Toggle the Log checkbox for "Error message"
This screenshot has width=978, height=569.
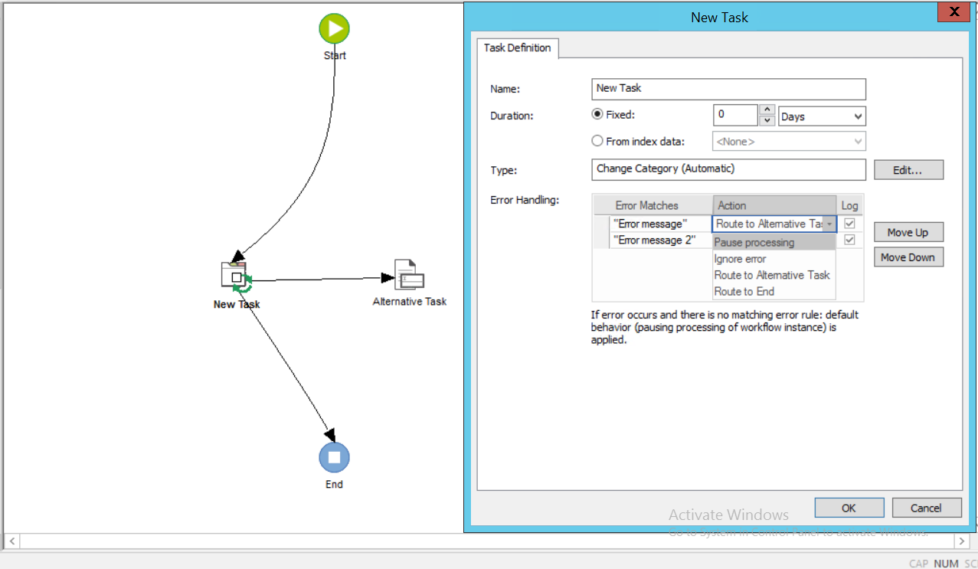[x=849, y=223]
